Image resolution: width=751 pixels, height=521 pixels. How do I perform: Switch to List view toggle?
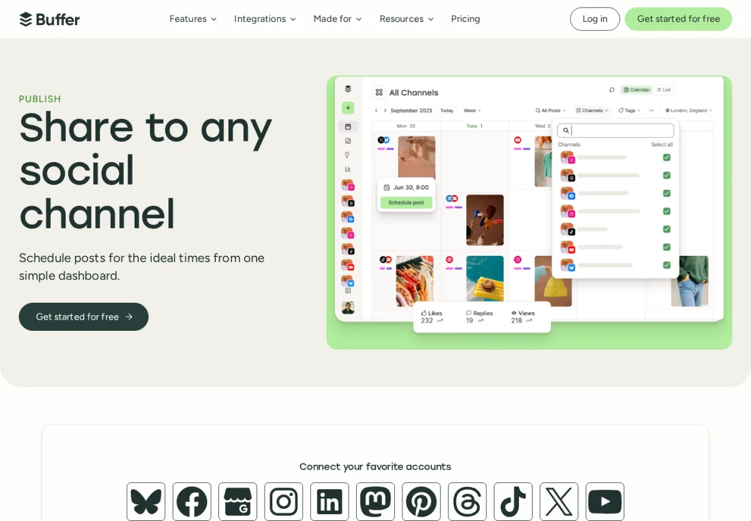coord(664,90)
